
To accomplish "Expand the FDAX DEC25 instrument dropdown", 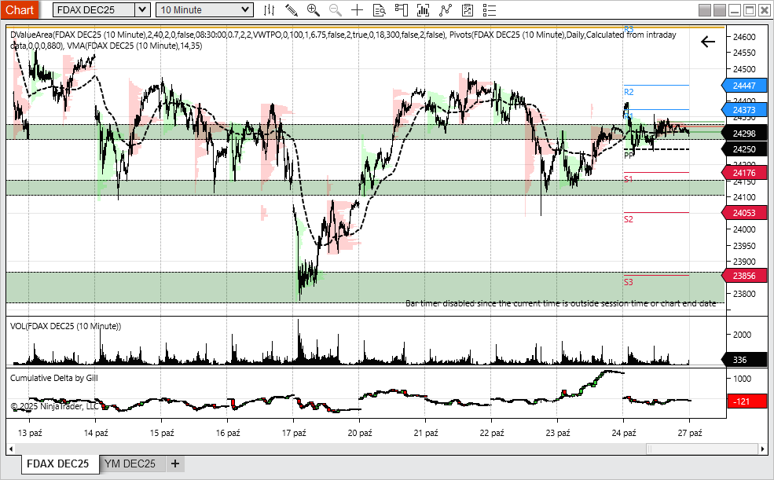I will click(141, 10).
